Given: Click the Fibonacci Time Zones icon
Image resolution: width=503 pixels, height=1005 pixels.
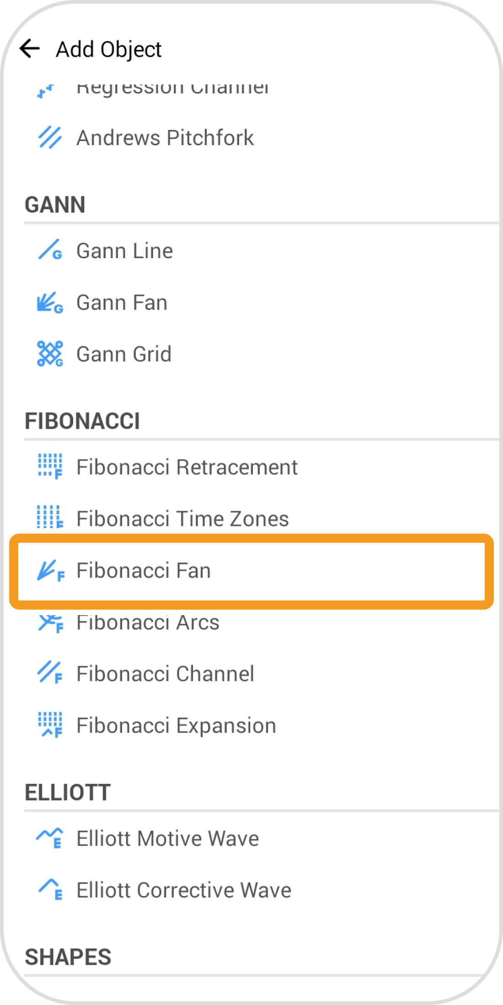Looking at the screenshot, I should [x=50, y=518].
